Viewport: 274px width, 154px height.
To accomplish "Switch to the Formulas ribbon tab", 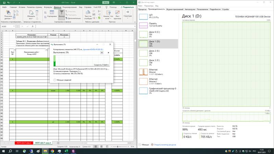I will click(x=48, y=7).
